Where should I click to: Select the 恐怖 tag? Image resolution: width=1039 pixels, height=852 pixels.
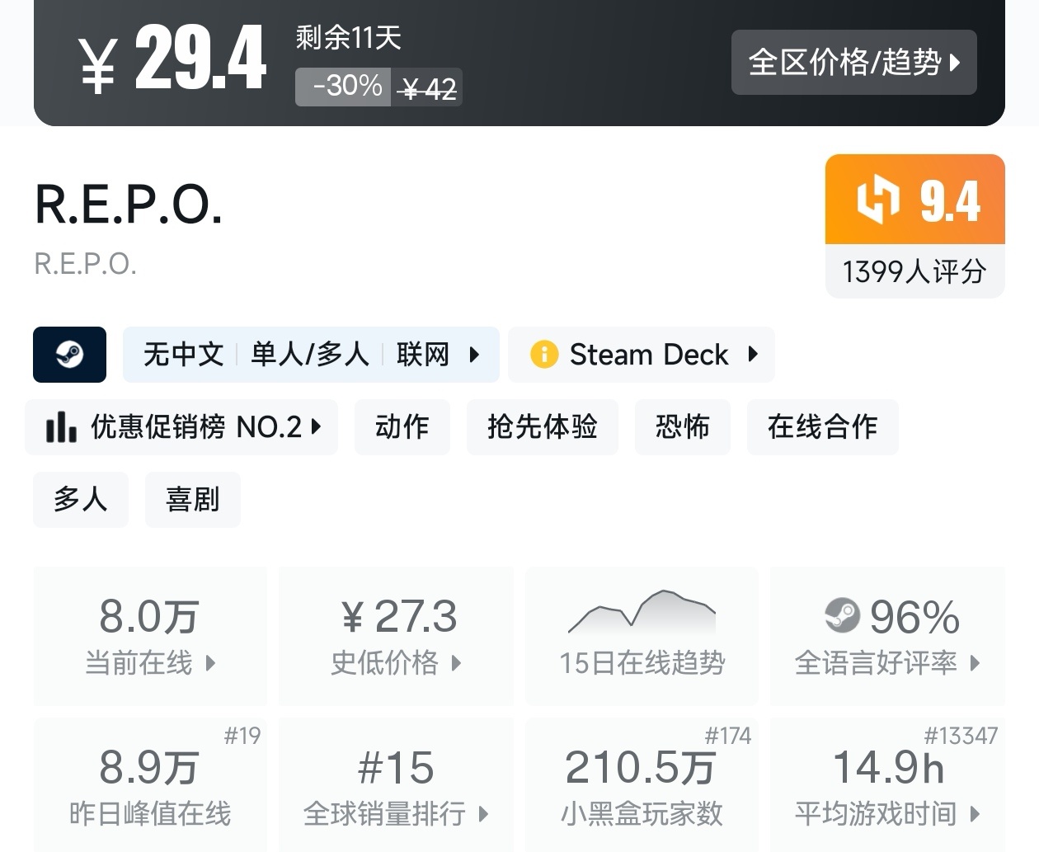(x=682, y=427)
